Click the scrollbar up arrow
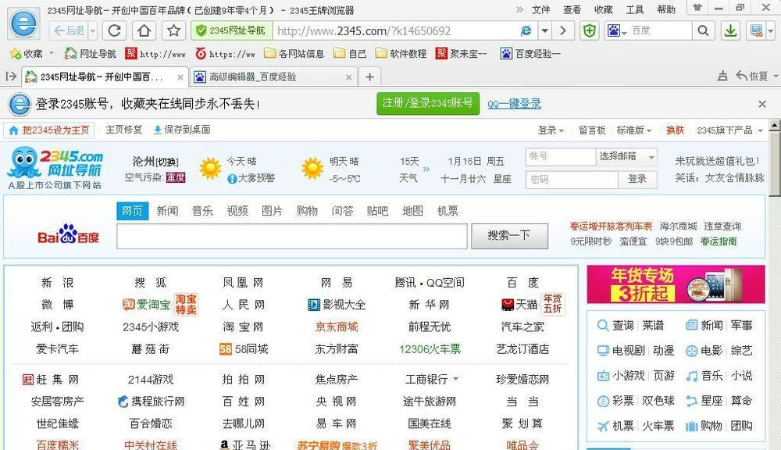Screen dimensions: 781x450 coord(775,125)
